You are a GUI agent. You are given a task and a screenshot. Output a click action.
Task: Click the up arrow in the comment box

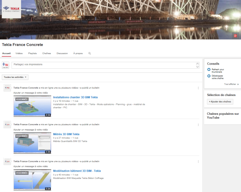[x=198, y=64]
